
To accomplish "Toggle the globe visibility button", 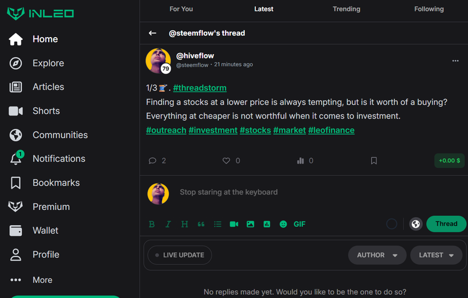I will 416,224.
